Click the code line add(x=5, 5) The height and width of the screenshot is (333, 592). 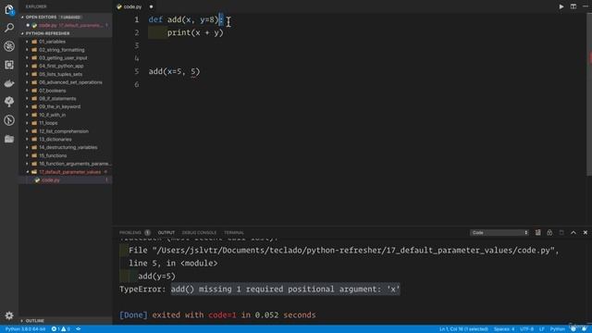174,71
